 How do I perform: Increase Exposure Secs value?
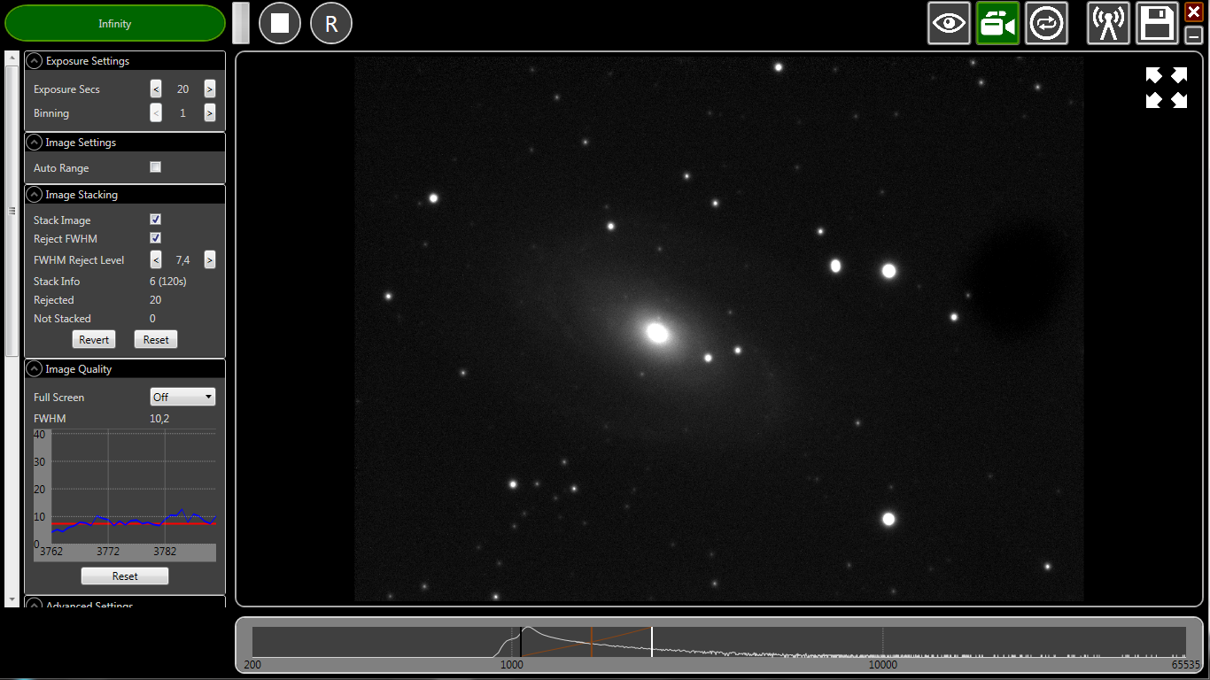point(209,89)
